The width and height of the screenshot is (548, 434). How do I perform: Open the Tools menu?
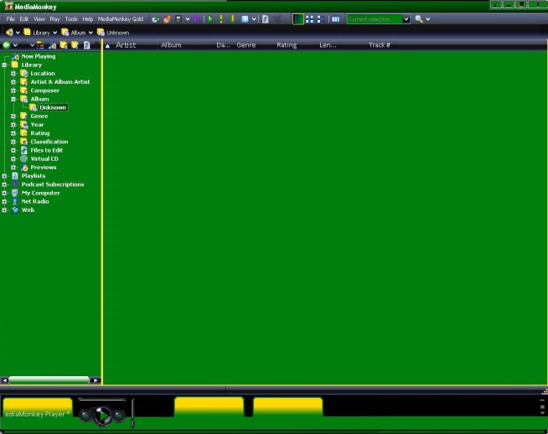click(71, 19)
